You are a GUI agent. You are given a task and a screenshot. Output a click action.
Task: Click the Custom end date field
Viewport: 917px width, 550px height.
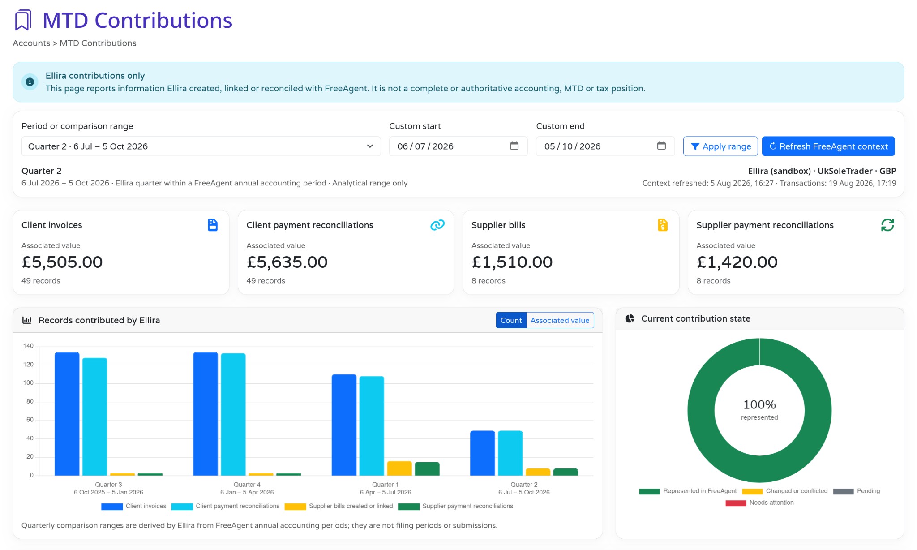[605, 146]
